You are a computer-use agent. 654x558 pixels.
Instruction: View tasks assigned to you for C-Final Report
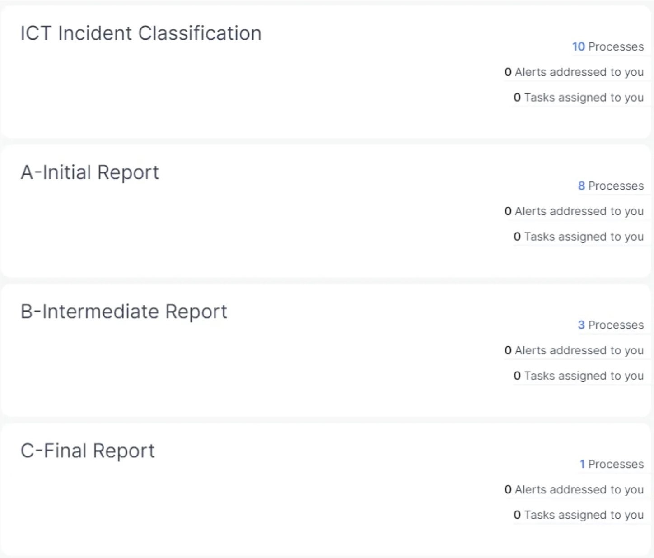pyautogui.click(x=578, y=514)
